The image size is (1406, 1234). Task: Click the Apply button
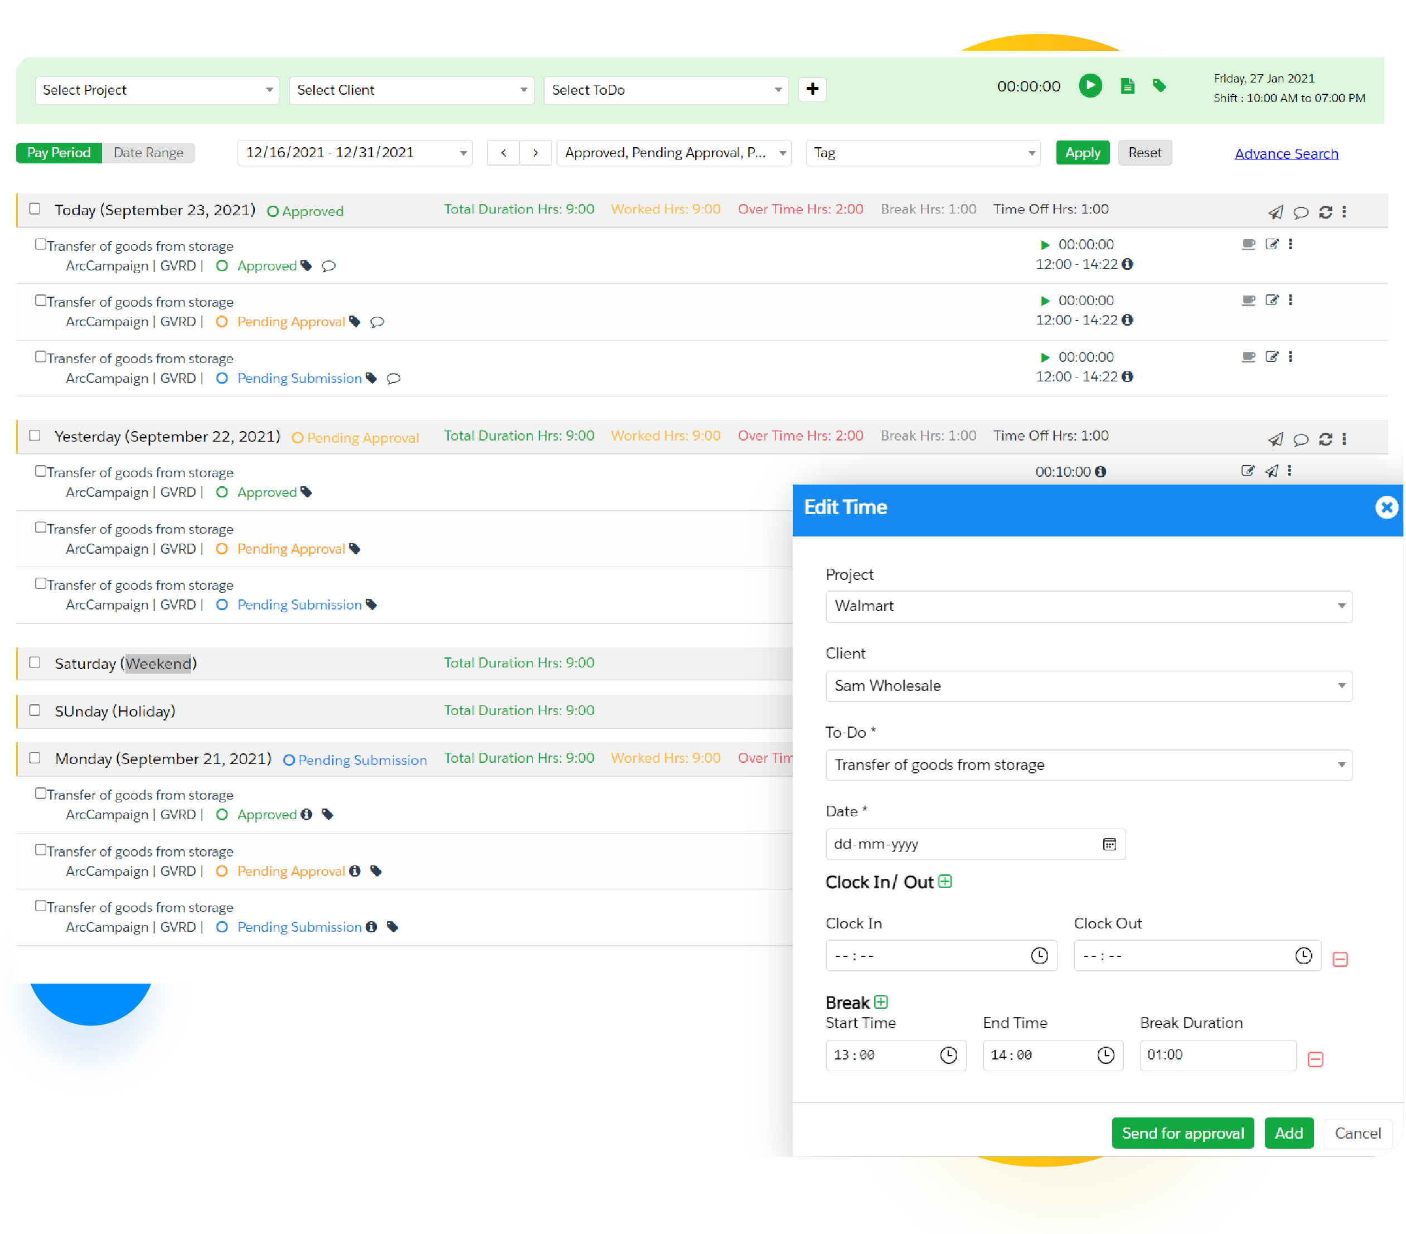[x=1082, y=153]
